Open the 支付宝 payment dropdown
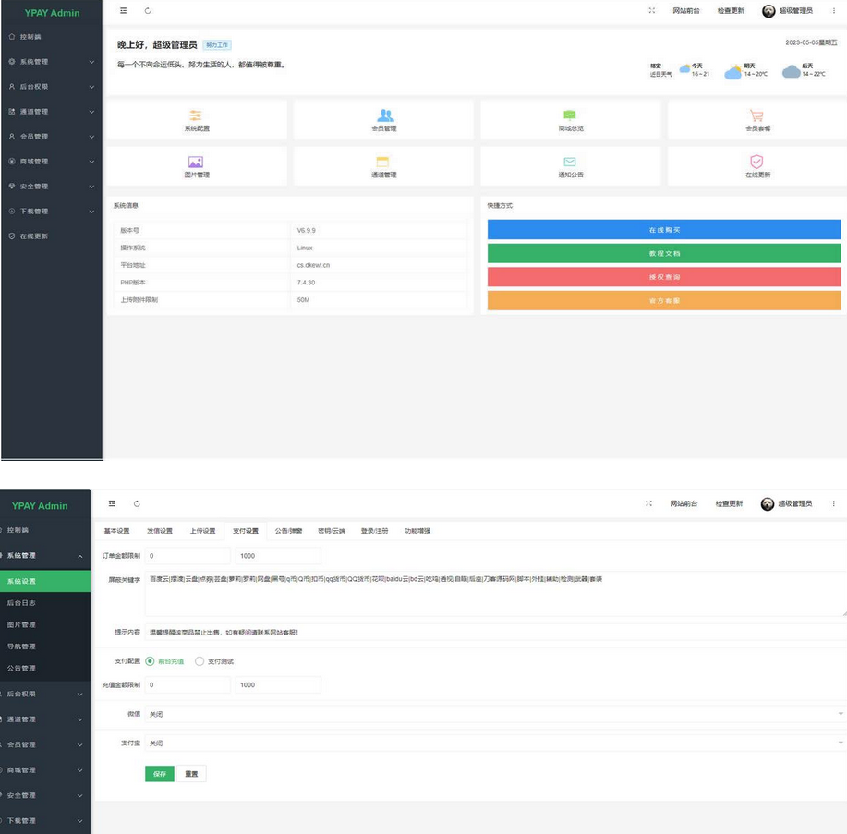 [495, 743]
